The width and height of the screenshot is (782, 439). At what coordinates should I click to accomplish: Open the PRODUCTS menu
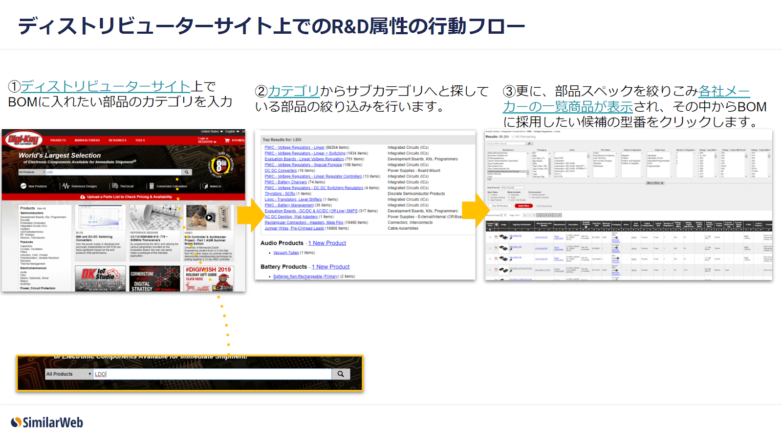click(x=58, y=140)
